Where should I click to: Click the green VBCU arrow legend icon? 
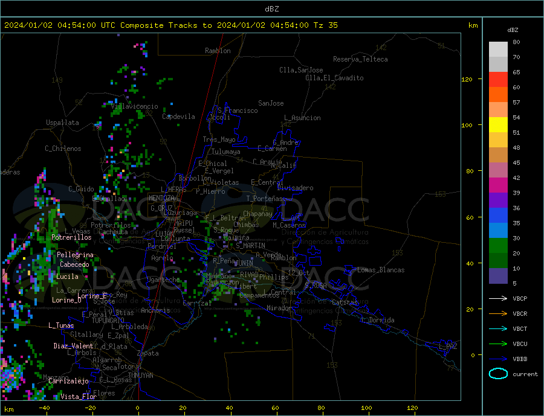tap(498, 344)
